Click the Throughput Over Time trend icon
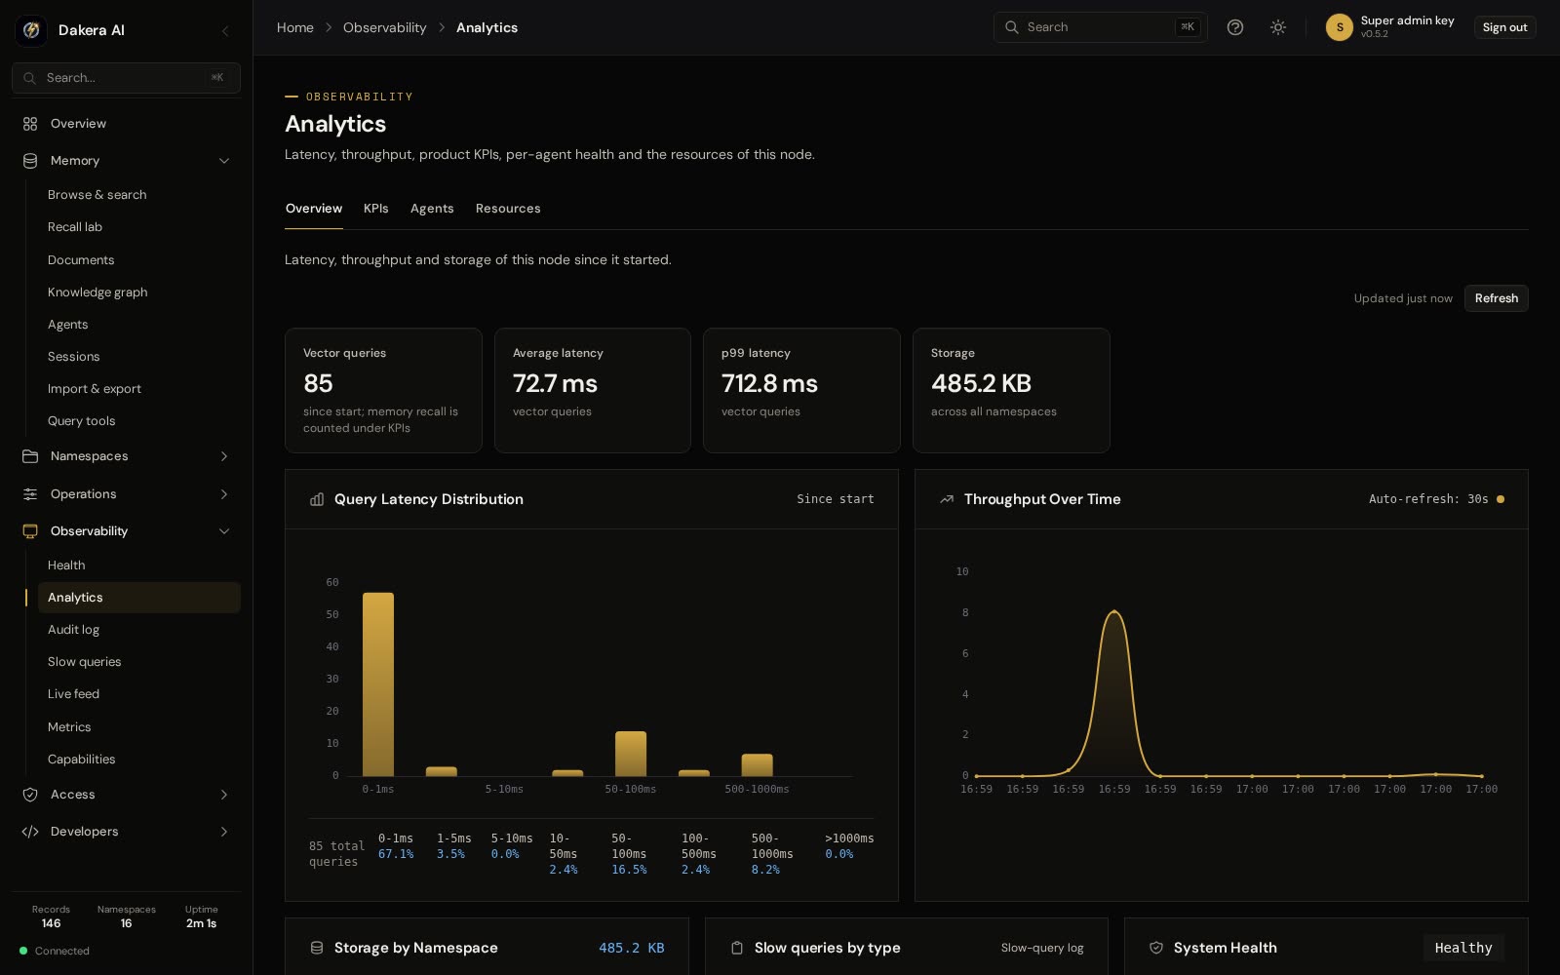 point(947,499)
